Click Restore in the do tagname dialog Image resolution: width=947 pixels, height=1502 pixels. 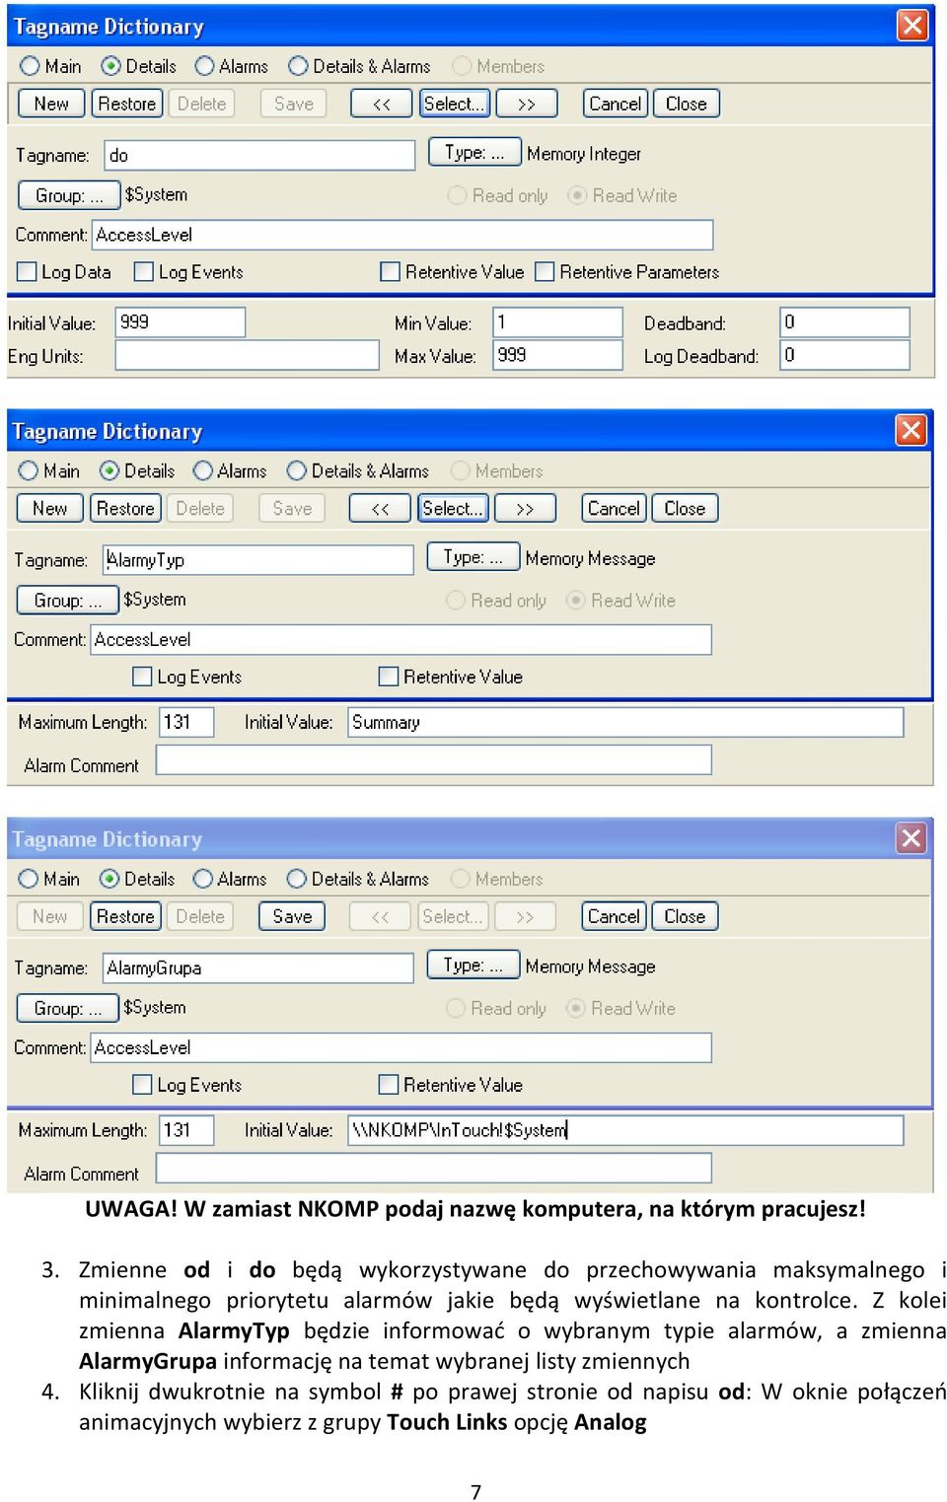coord(127,104)
